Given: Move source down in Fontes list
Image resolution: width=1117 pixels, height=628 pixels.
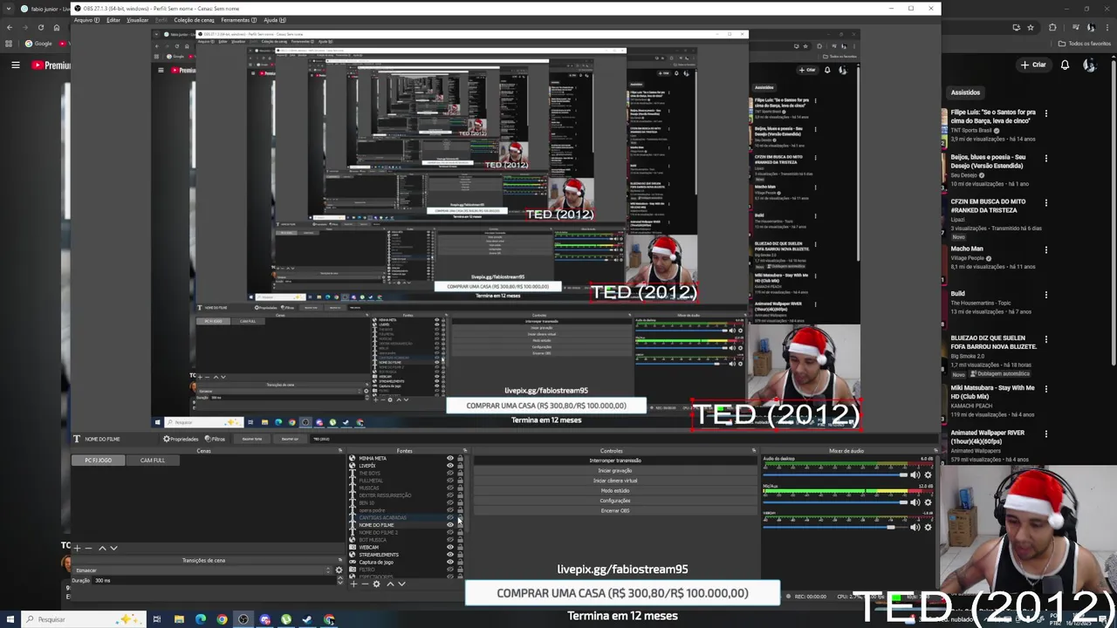Looking at the screenshot, I should coord(401,584).
